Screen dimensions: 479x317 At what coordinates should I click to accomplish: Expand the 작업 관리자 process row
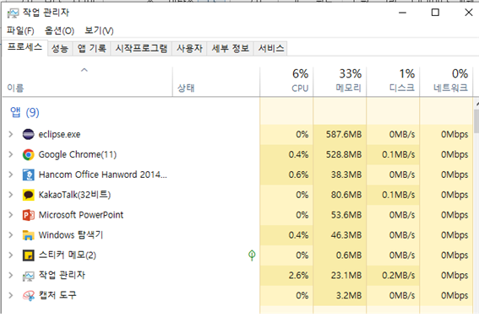pyautogui.click(x=11, y=276)
